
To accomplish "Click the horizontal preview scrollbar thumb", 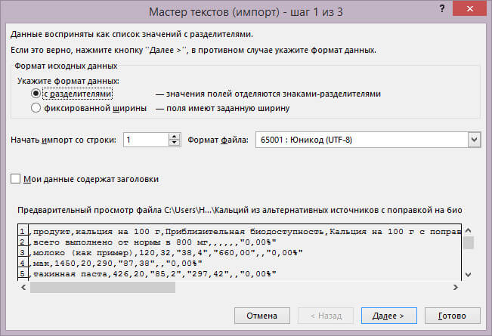I will (x=102, y=287).
